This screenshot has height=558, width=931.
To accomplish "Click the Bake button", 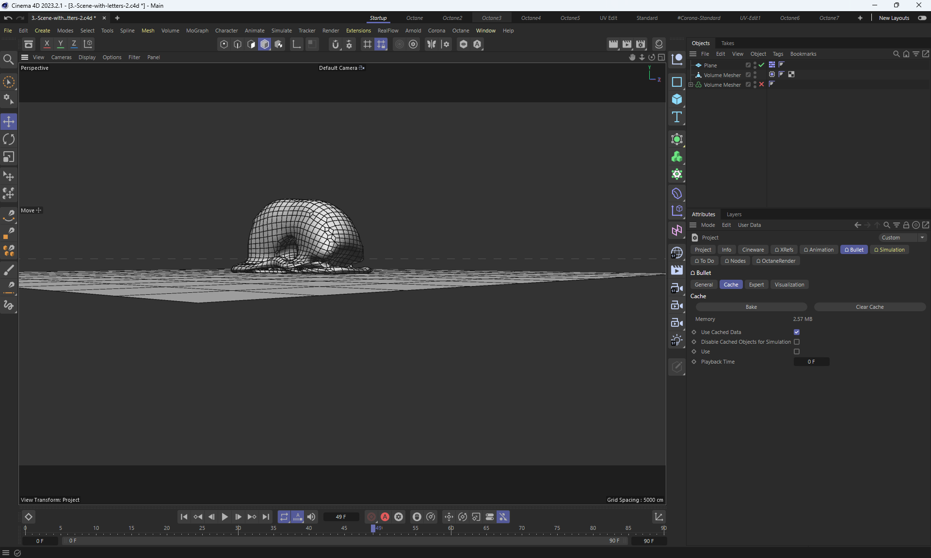I will (x=751, y=307).
